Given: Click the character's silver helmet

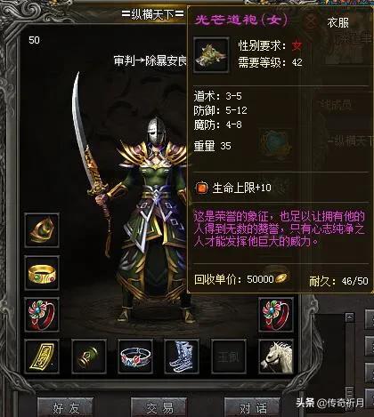Looking at the screenshot, I should [155, 131].
